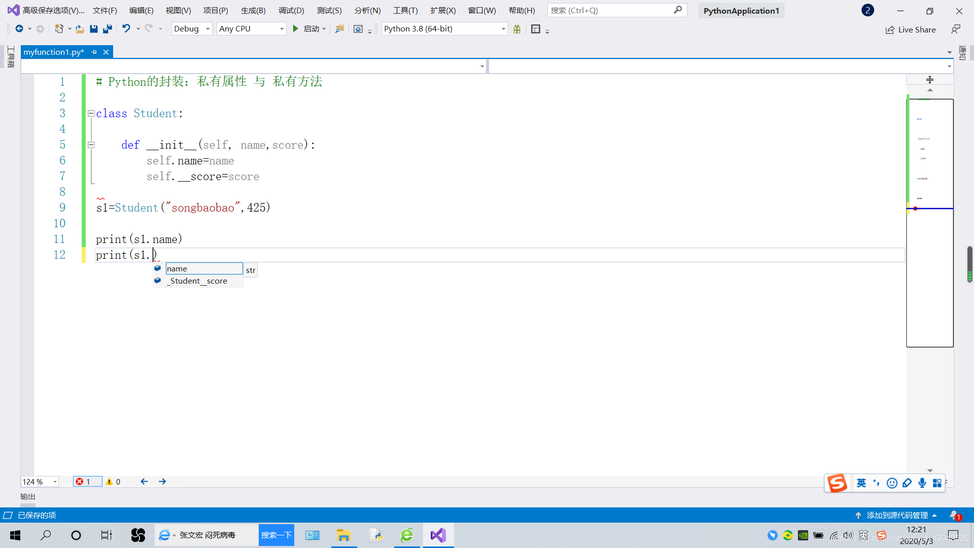Click the Undo action icon
974x548 pixels.
click(124, 29)
